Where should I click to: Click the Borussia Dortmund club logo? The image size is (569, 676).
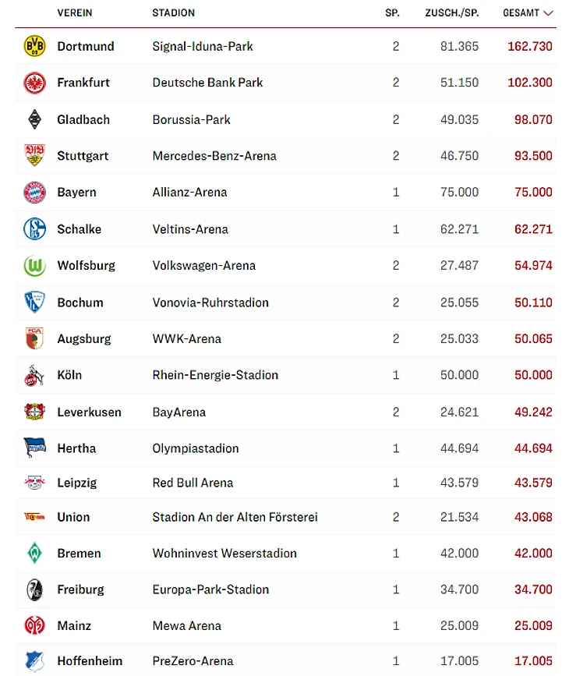(34, 46)
